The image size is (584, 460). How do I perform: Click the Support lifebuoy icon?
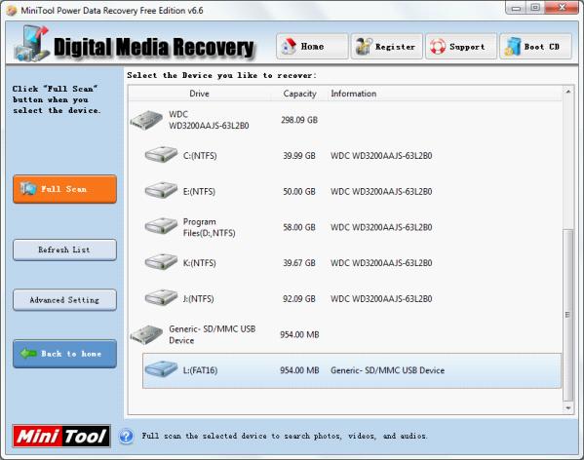(438, 47)
